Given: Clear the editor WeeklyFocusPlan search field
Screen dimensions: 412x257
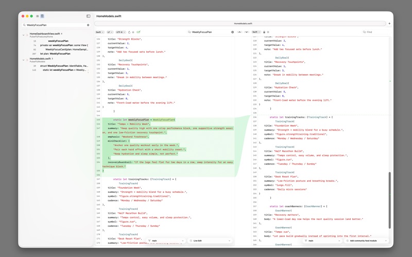Looking at the screenshot, I should click(x=232, y=32).
